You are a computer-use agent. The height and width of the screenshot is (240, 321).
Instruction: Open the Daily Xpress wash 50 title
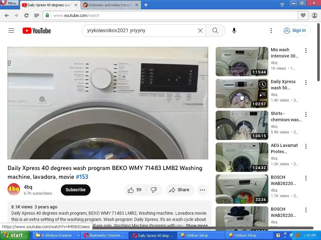(283, 85)
